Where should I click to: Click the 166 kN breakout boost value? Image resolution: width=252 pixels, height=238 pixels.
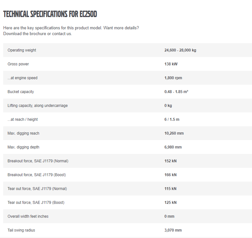tap(170, 175)
